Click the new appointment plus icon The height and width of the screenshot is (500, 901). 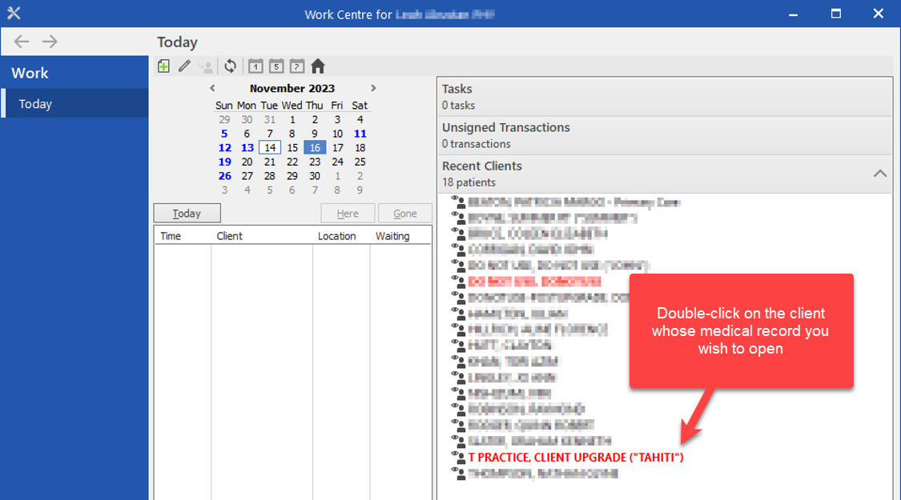pos(163,66)
